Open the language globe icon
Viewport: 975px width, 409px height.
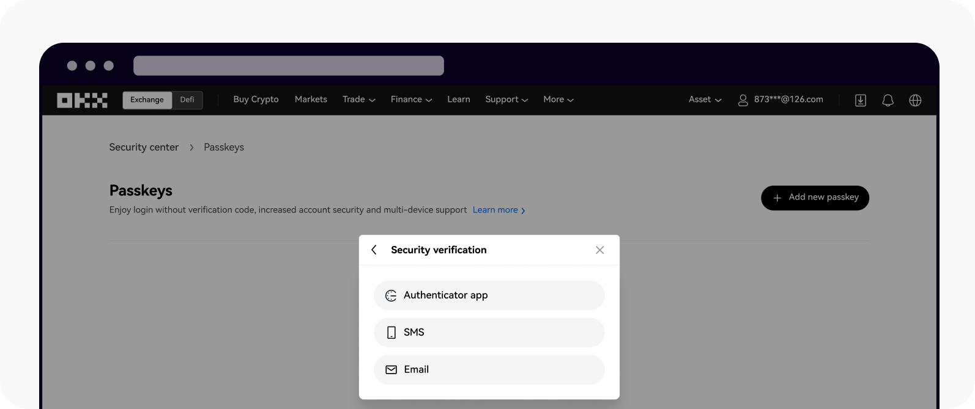pos(915,100)
